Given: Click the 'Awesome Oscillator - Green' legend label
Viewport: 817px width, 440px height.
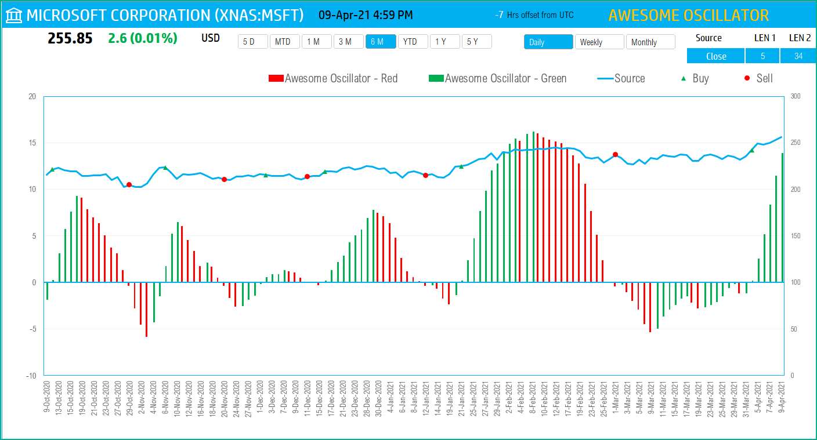Looking at the screenshot, I should coord(506,78).
